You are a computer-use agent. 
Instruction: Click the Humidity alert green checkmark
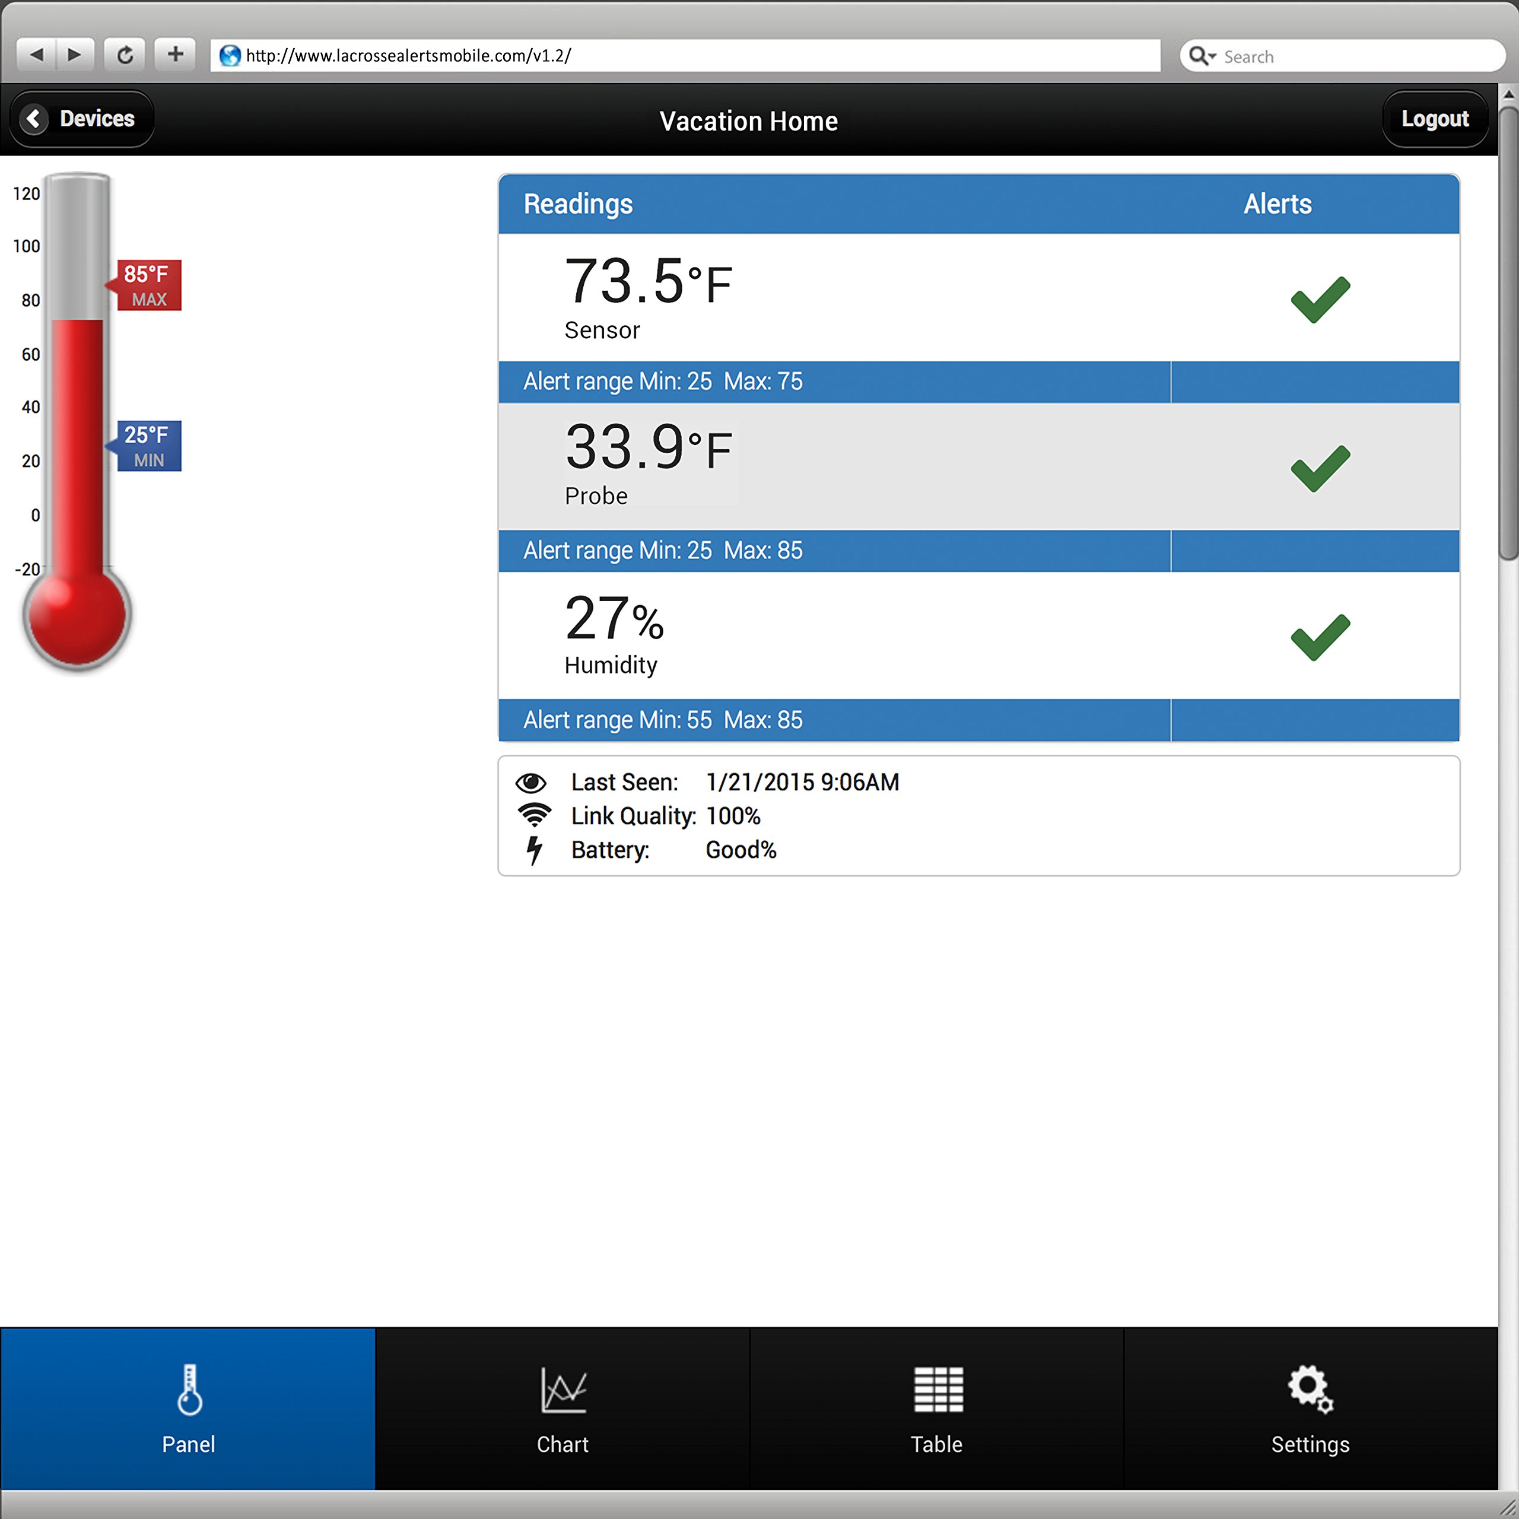[x=1320, y=637]
